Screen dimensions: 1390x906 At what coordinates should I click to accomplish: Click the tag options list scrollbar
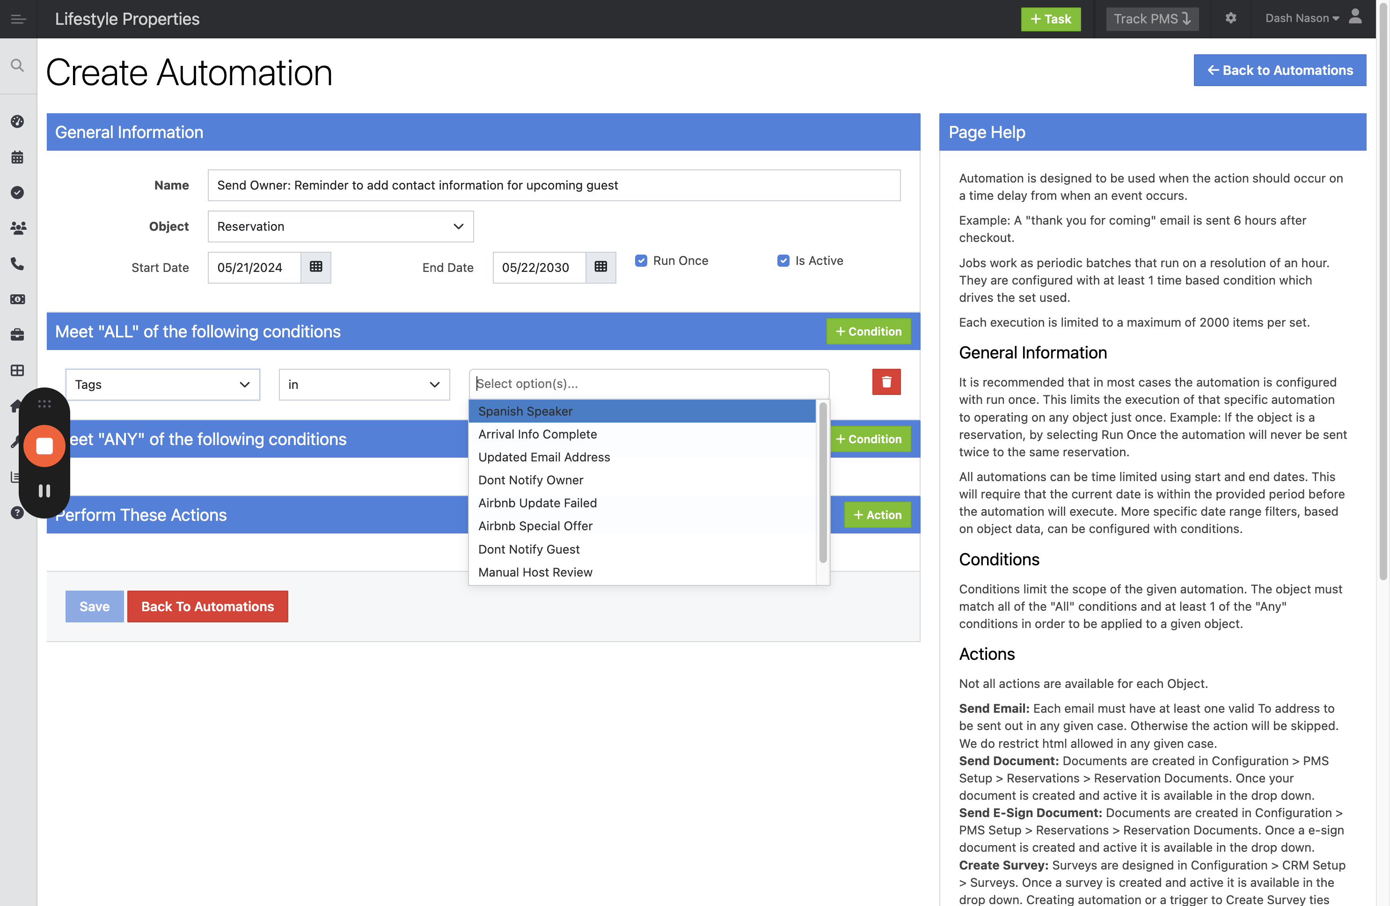click(x=823, y=482)
